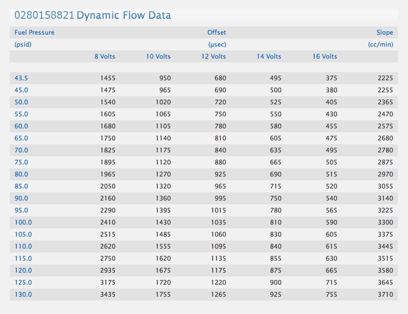Select the '12 Volts' column heading

[x=213, y=56]
